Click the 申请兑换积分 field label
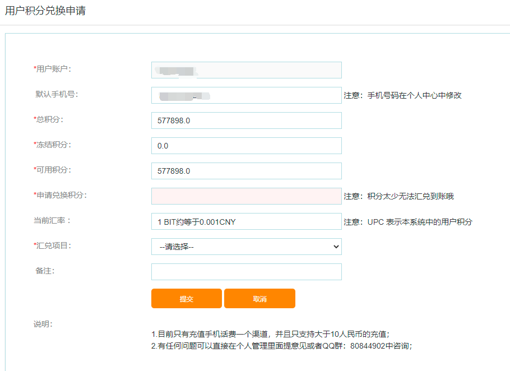Viewport: 510px width, 371px height. pyautogui.click(x=61, y=195)
